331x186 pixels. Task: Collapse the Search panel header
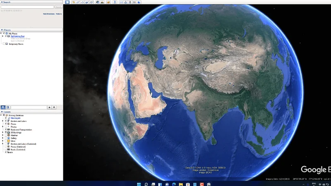(2, 2)
